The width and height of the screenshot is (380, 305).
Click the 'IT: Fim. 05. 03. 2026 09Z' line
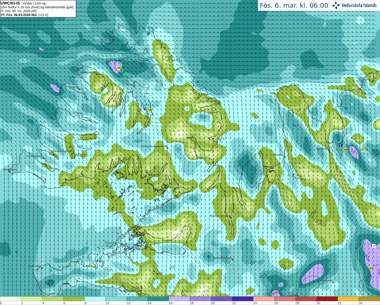pos(19,11)
